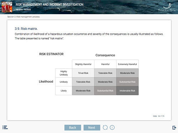Click 'Tolerable Risk' in Highly Unlikely row
178x133 pixels.
pyautogui.click(x=105, y=73)
